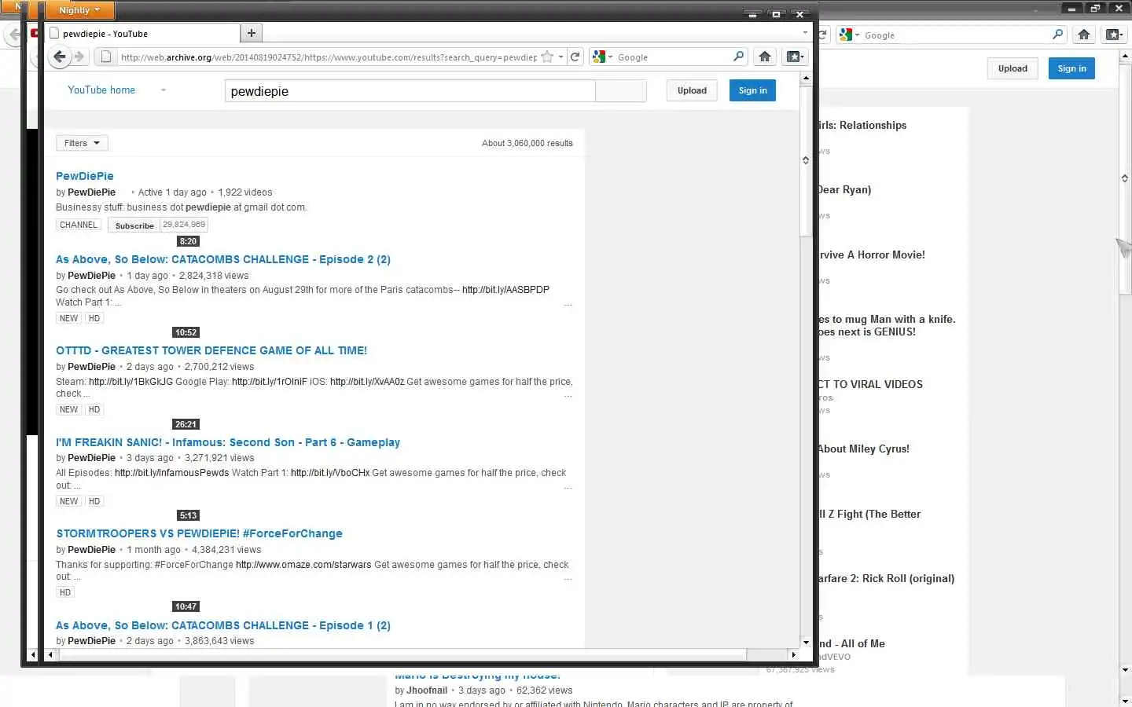Open the Nightly application menu
The height and width of the screenshot is (707, 1132).
(x=80, y=10)
